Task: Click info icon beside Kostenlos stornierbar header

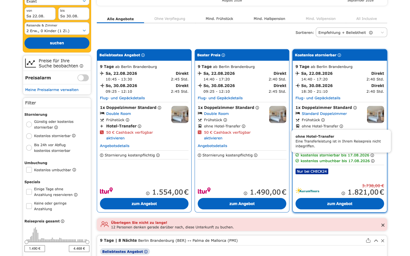Action: pyautogui.click(x=339, y=55)
